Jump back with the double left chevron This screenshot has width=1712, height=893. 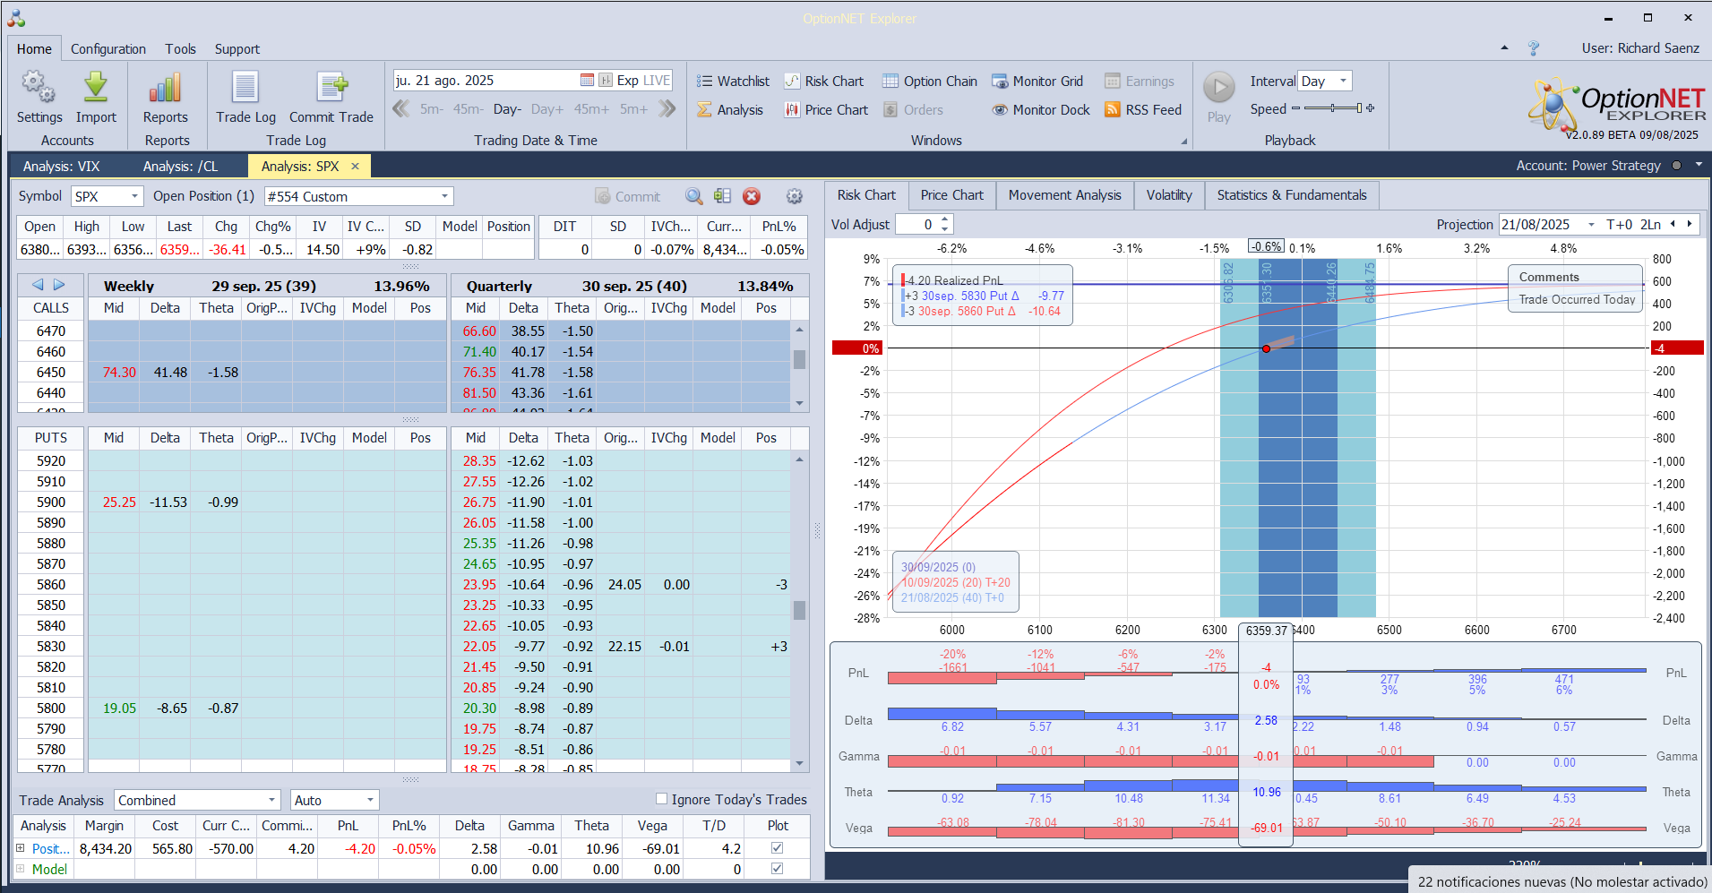coord(400,108)
